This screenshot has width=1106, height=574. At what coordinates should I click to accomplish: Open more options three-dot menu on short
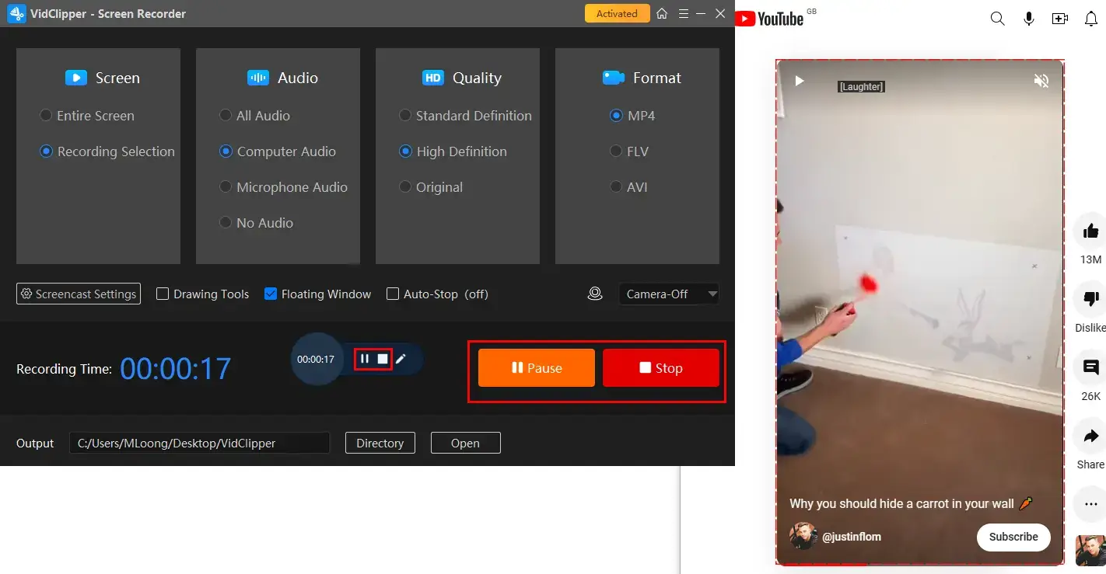pos(1090,504)
